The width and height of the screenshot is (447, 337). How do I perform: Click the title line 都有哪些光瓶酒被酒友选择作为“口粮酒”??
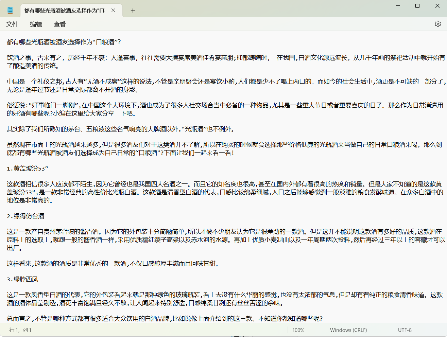pyautogui.click(x=64, y=42)
